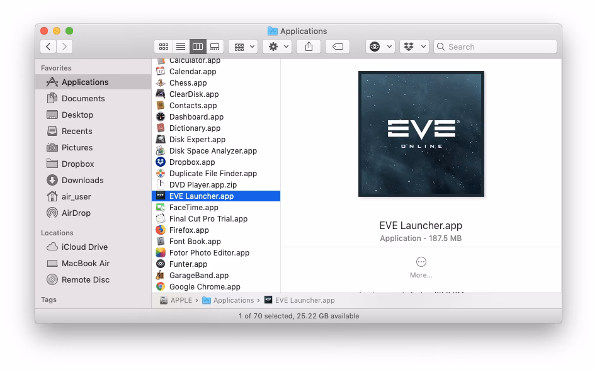Screen dimensions: 597x370
Task: Zoom the window with green button
Action: tap(69, 31)
